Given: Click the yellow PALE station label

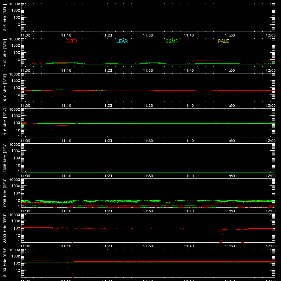Looking at the screenshot, I should 223,41.
